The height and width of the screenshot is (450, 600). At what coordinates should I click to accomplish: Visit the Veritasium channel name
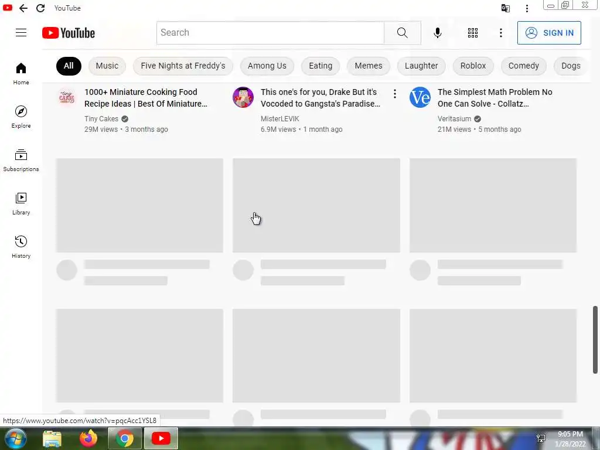pyautogui.click(x=454, y=119)
